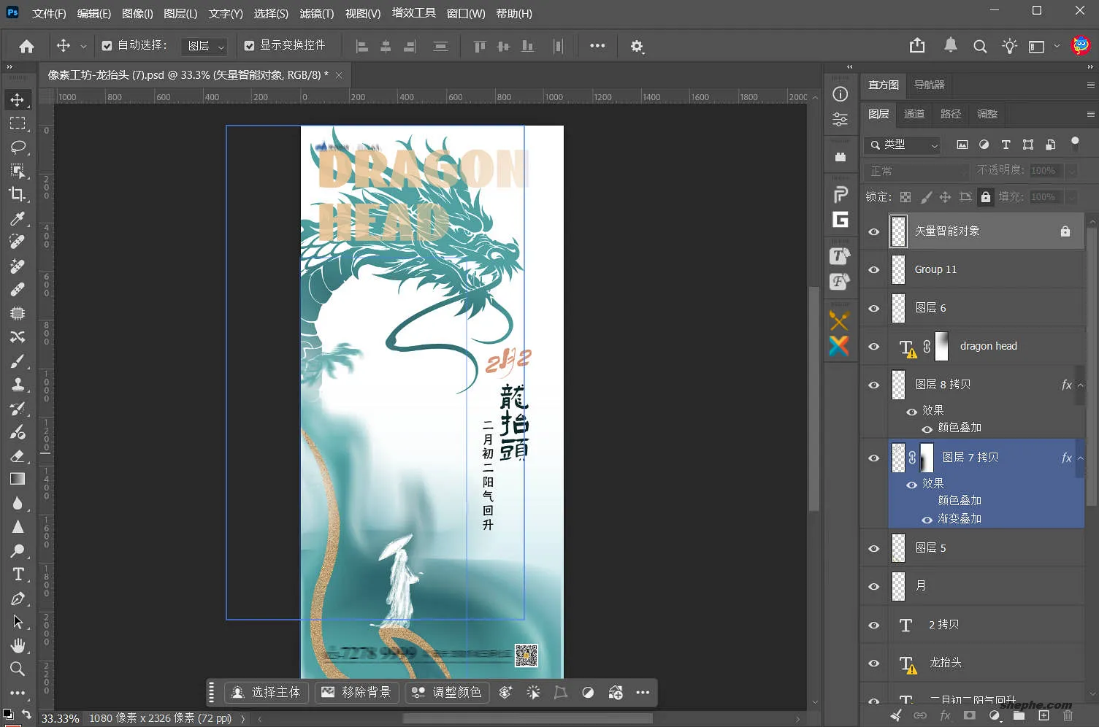Open the 文件(F) menu
Screen dimensions: 1099x727
click(50, 13)
